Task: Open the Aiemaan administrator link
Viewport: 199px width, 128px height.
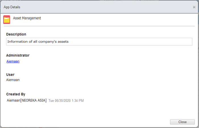Action: coord(13,61)
